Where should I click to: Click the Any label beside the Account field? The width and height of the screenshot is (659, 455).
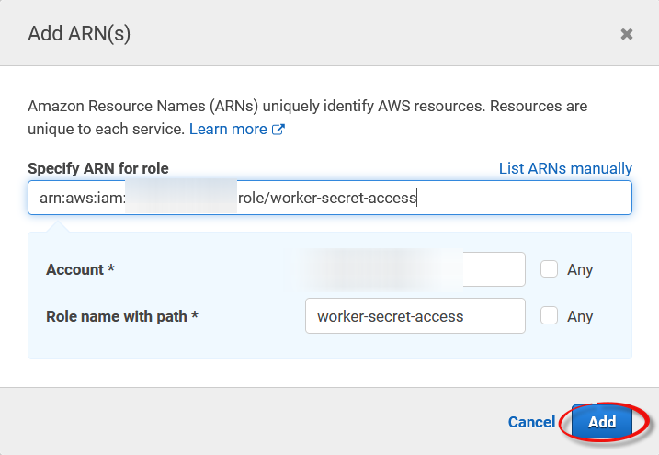coord(580,269)
